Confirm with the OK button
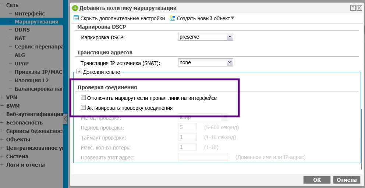Image resolution: width=365 pixels, height=188 pixels. tap(317, 180)
